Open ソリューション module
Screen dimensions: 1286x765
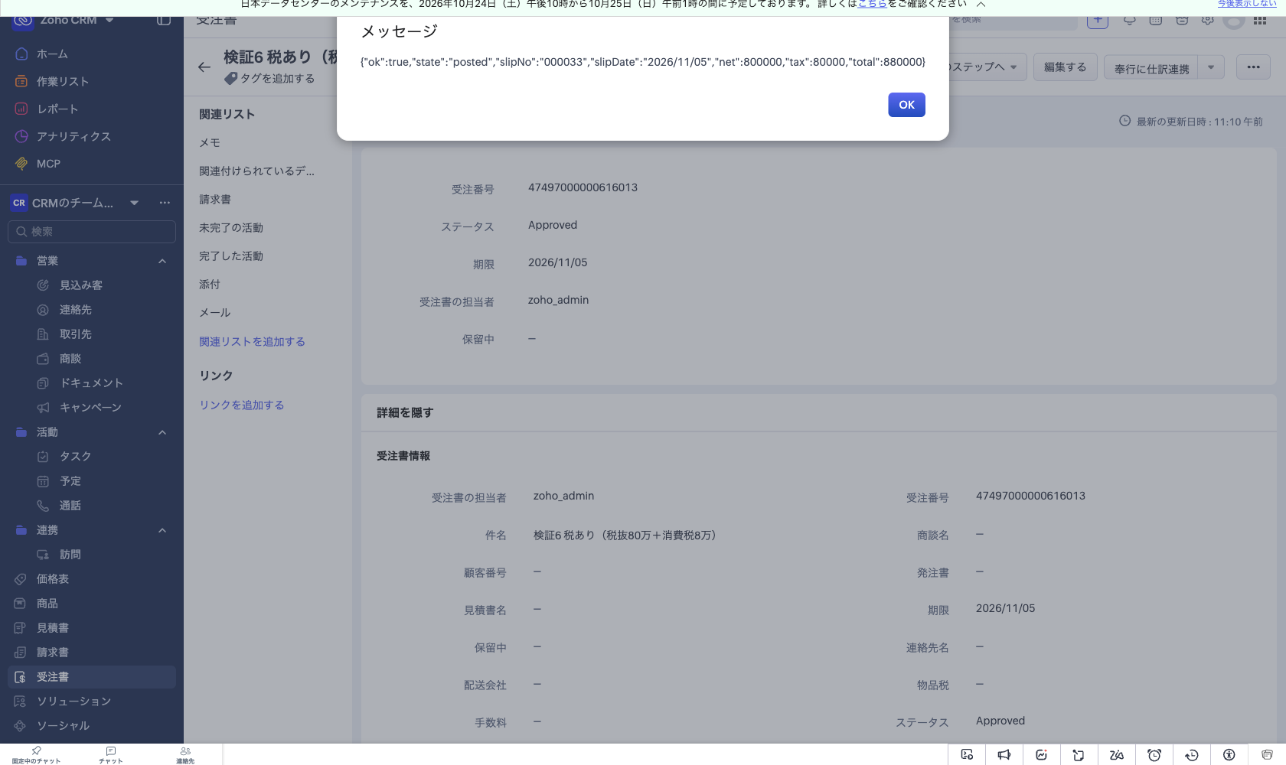pos(92,702)
